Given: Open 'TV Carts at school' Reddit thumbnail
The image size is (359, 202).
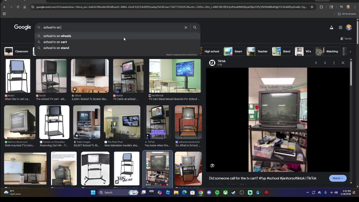Looking at the screenshot, I should [128, 76].
